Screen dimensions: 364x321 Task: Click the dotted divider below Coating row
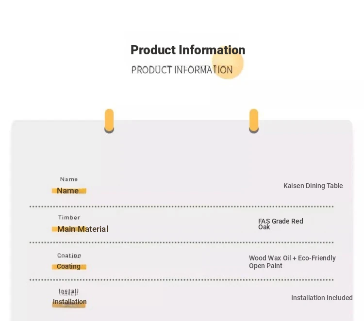coord(182,280)
